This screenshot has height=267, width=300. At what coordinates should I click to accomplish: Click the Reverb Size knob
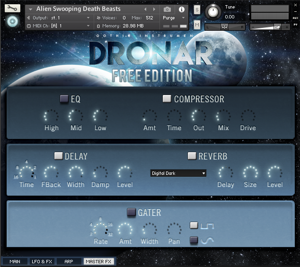click(250, 172)
